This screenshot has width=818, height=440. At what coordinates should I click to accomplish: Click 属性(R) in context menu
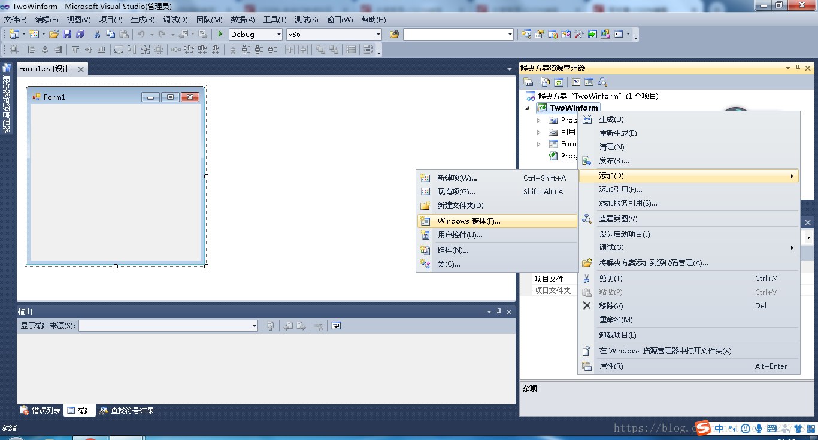(689, 366)
